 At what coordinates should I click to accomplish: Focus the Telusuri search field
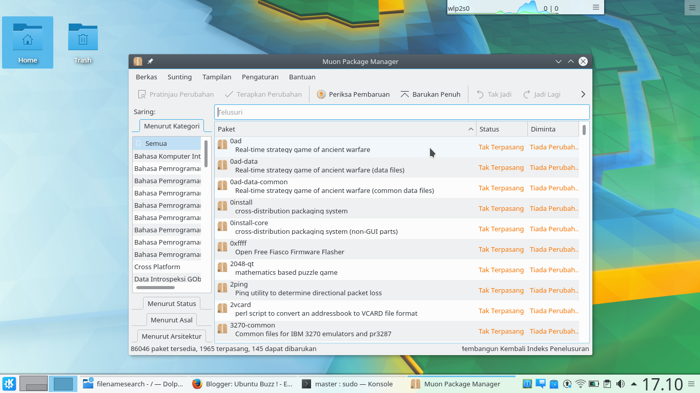coord(402,112)
